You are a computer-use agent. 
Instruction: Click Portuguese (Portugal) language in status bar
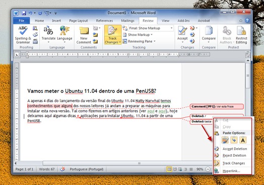click(87, 169)
